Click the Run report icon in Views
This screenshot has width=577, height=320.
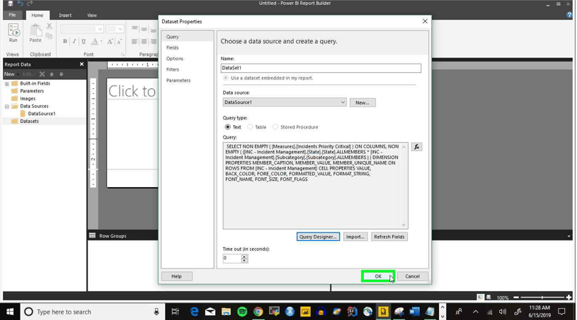coord(13,32)
